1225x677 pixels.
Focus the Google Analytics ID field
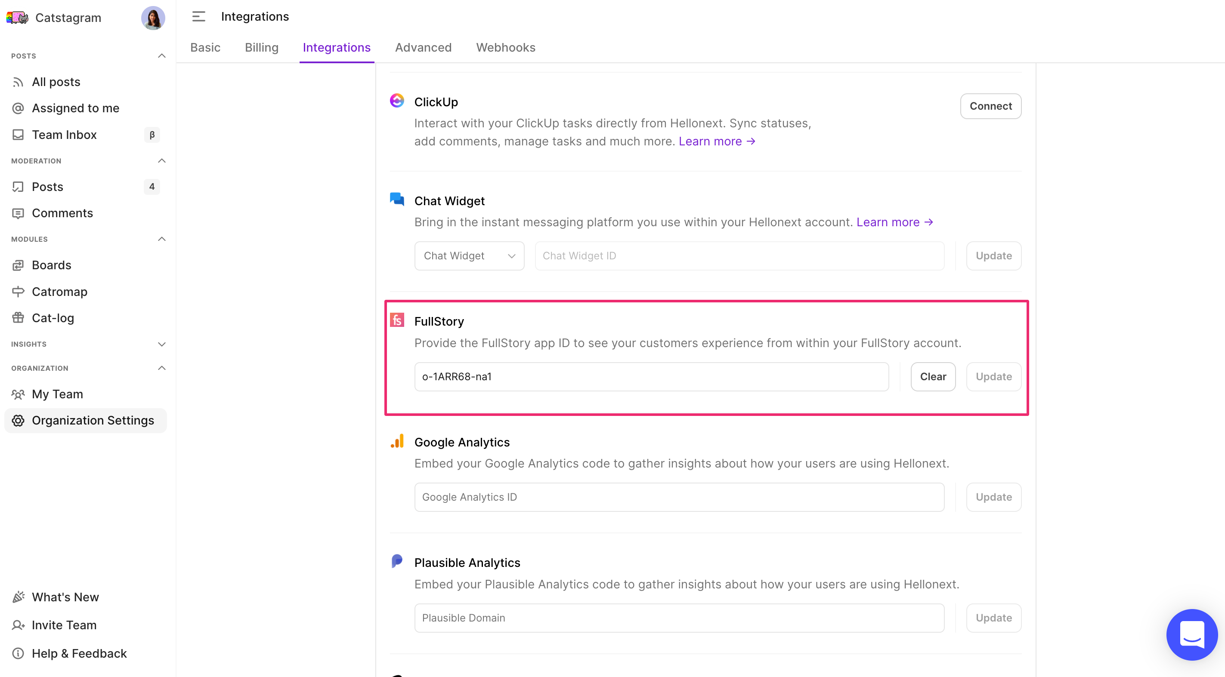click(x=679, y=497)
